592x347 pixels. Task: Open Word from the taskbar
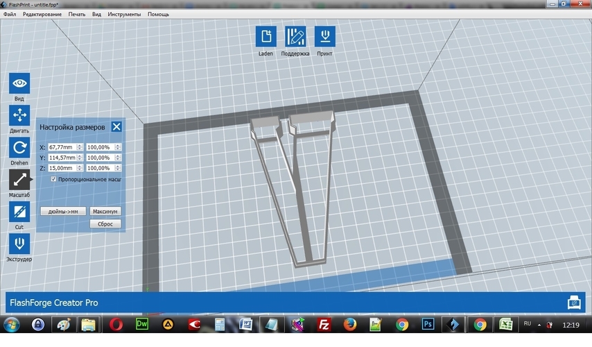pyautogui.click(x=246, y=325)
